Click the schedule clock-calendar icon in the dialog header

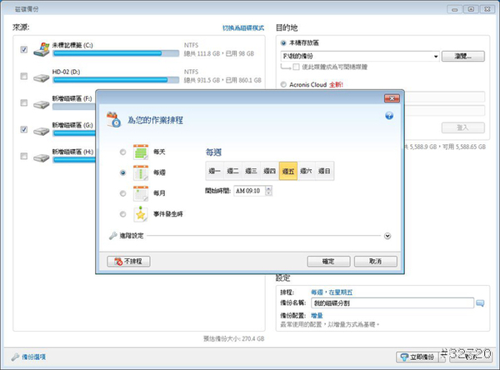coord(113,120)
